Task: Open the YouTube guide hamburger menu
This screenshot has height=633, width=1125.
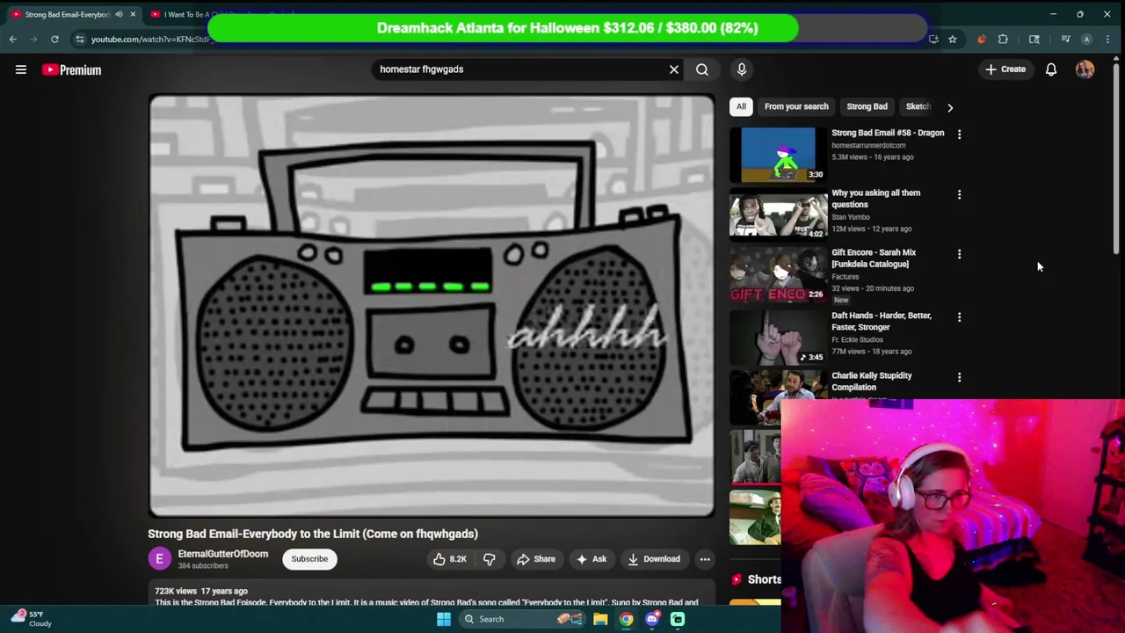Action: 21,69
